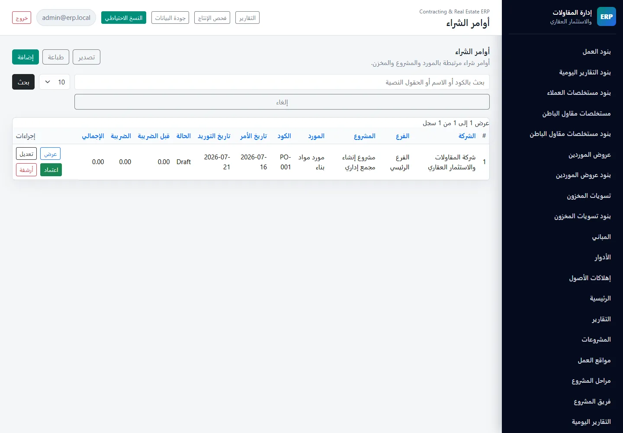Click أرشفة archive button for PO-001
Image resolution: width=623 pixels, height=433 pixels.
(26, 170)
